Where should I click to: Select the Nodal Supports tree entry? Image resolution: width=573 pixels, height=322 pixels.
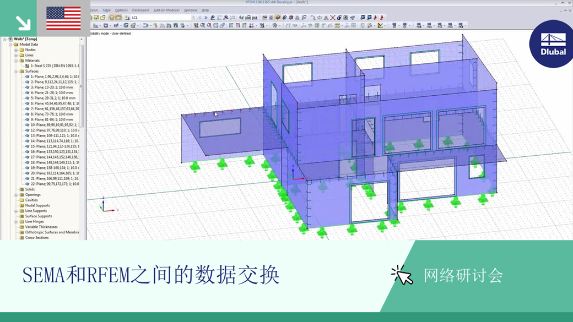[x=37, y=205]
